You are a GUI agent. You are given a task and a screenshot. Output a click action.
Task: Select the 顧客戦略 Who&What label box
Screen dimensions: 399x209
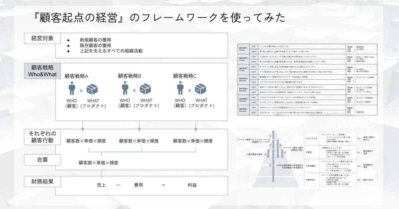pos(43,70)
